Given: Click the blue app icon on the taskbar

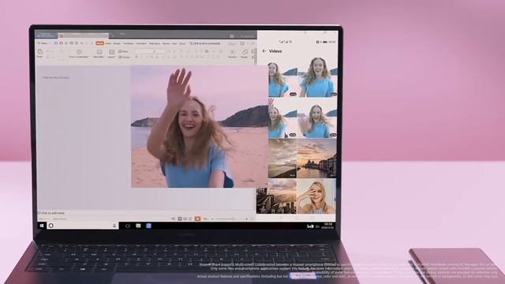Looking at the screenshot, I should [x=149, y=226].
